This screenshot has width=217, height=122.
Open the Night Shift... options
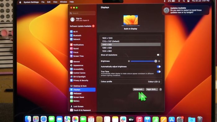pos(152,89)
